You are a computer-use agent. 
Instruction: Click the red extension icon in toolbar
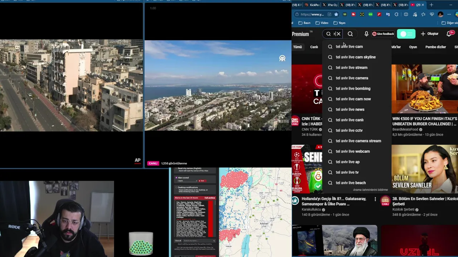tap(353, 14)
